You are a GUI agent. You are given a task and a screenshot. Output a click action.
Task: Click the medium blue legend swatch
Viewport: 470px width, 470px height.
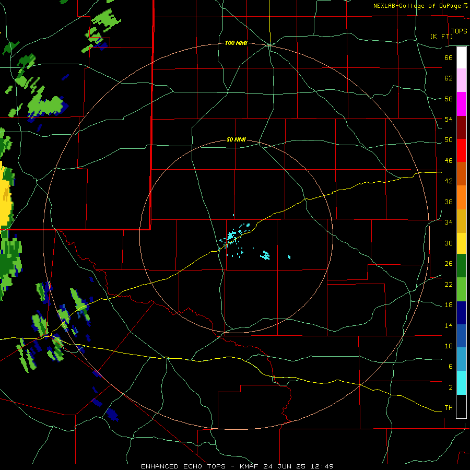tap(461, 336)
